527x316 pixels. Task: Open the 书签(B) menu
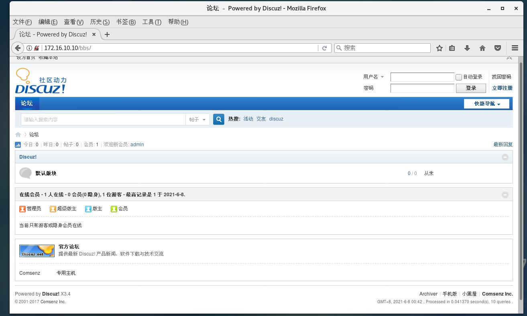126,22
